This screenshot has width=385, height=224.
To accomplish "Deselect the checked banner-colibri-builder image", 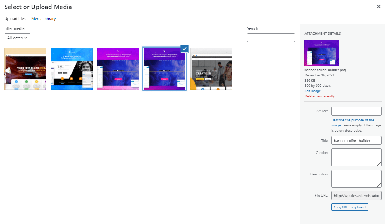I will (184, 49).
